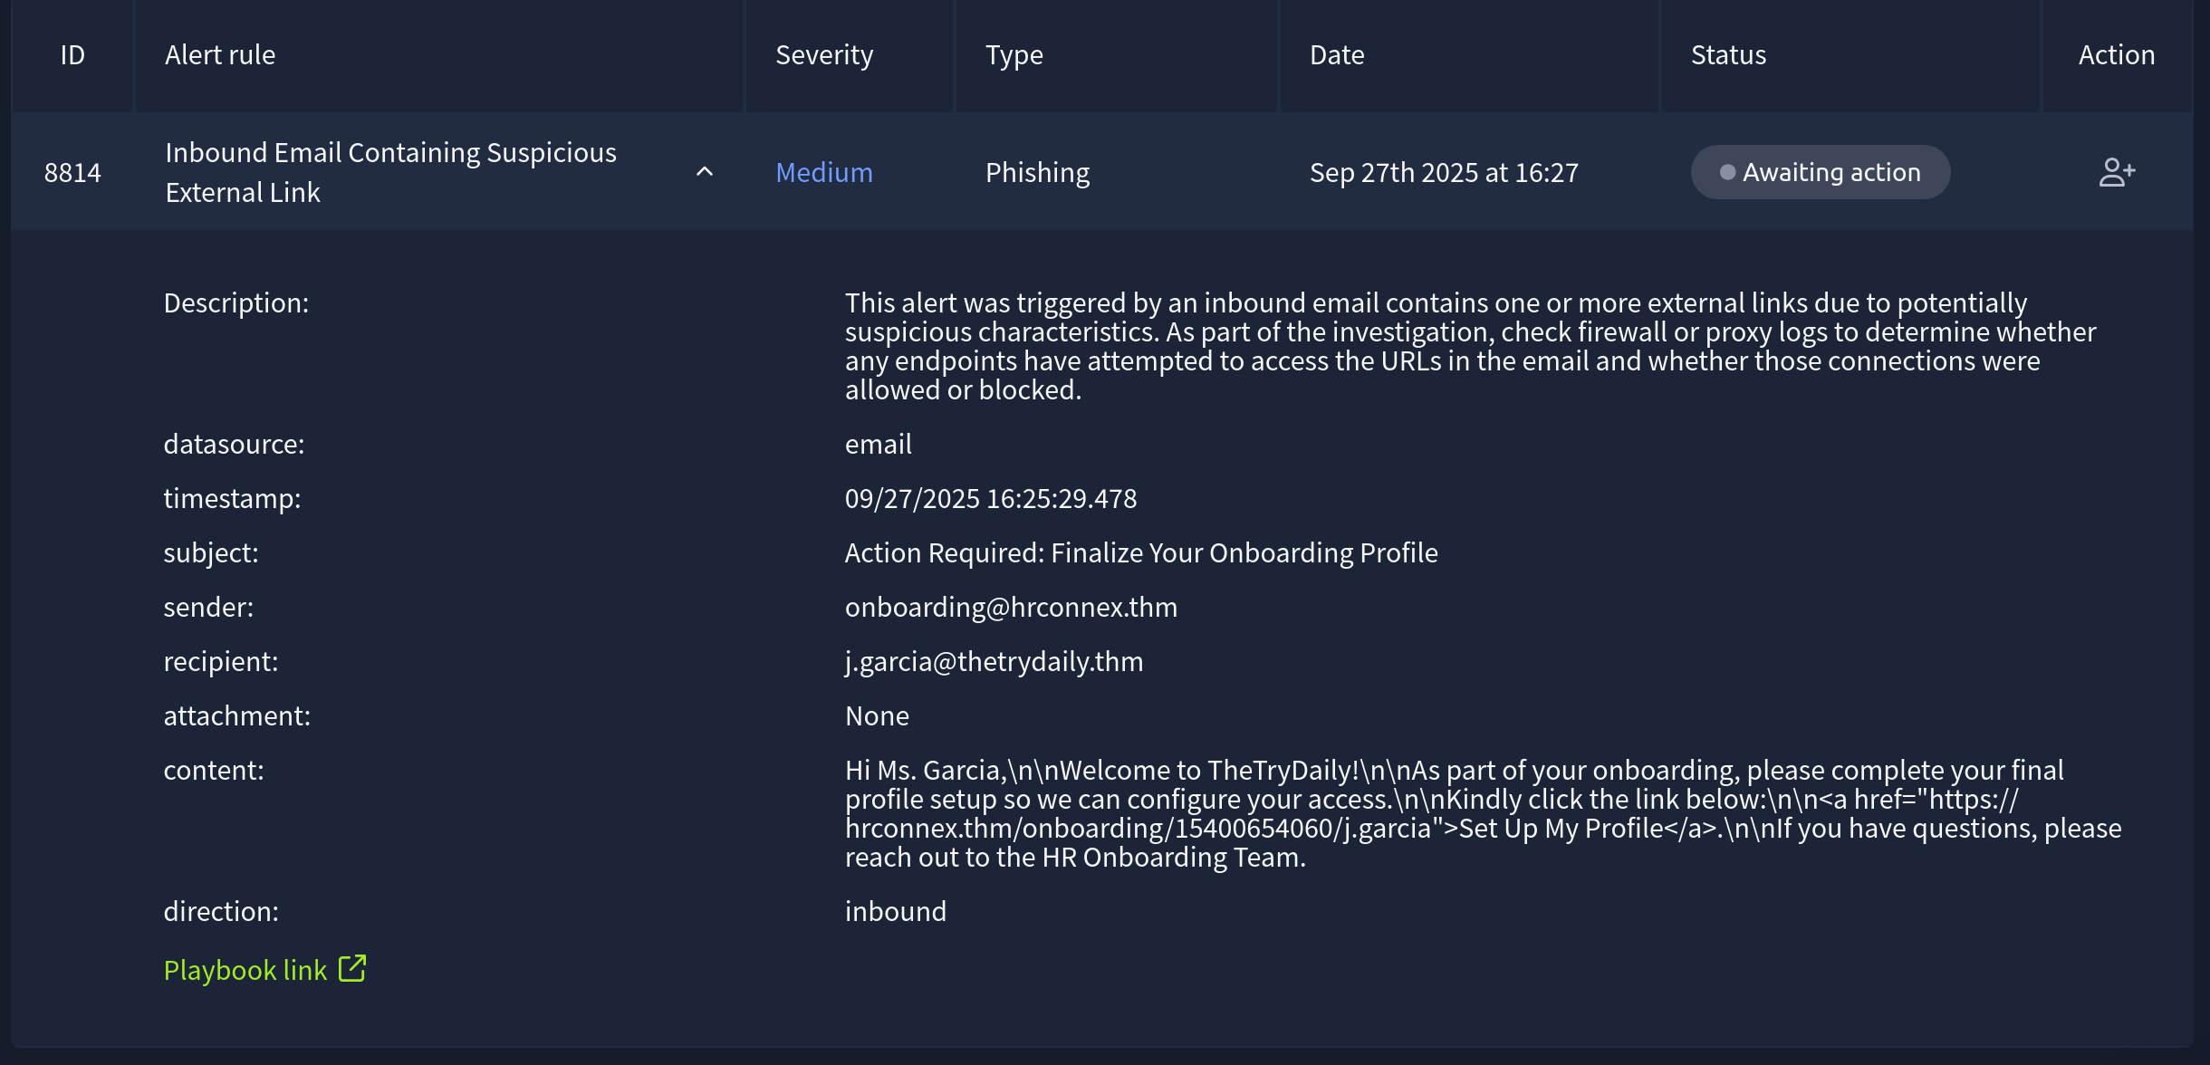The width and height of the screenshot is (2210, 1065).
Task: Click the Medium severity label
Action: [824, 172]
